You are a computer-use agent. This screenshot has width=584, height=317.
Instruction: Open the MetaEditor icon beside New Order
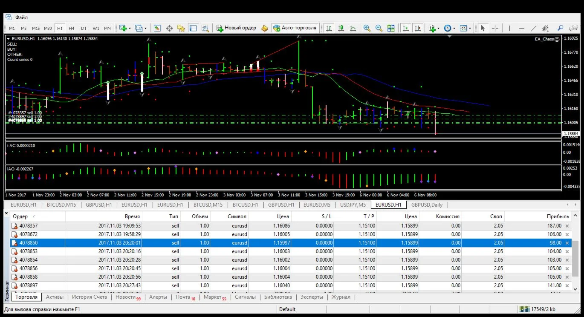click(x=265, y=28)
